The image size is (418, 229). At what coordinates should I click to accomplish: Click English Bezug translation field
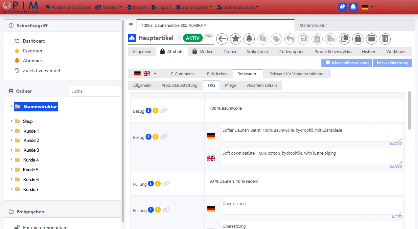pos(311,156)
